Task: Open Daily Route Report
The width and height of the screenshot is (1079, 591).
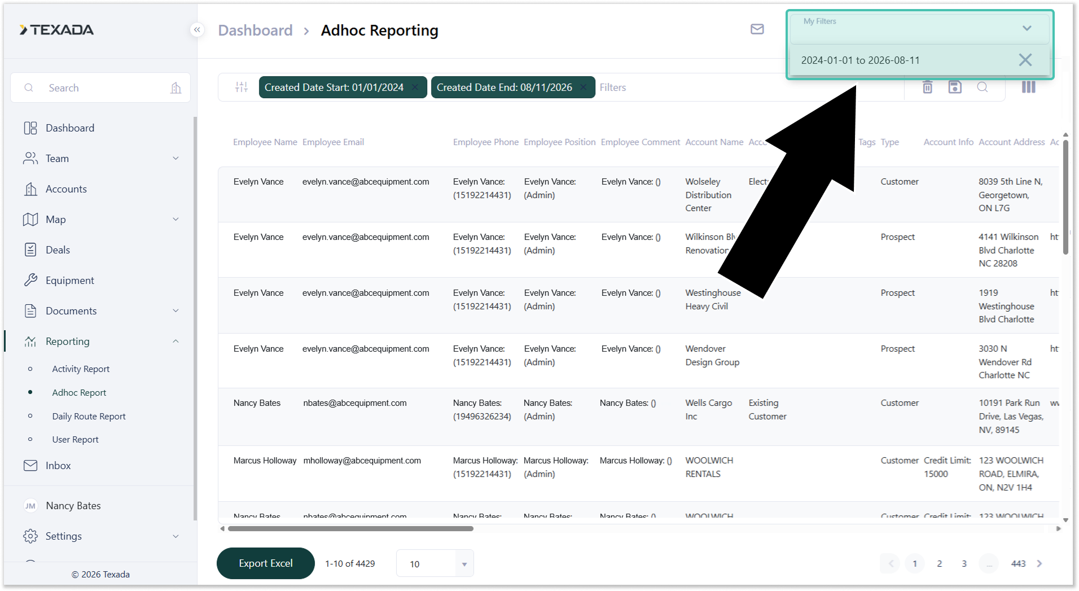Action: point(89,417)
